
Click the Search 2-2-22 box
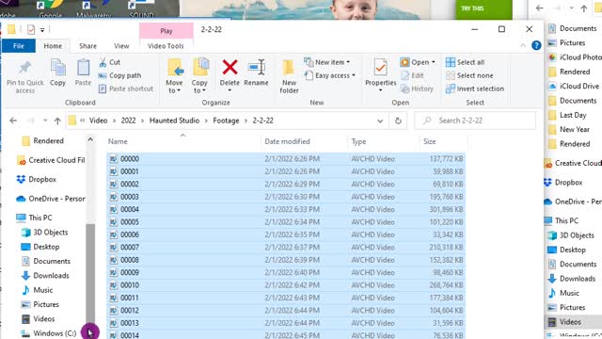point(475,121)
